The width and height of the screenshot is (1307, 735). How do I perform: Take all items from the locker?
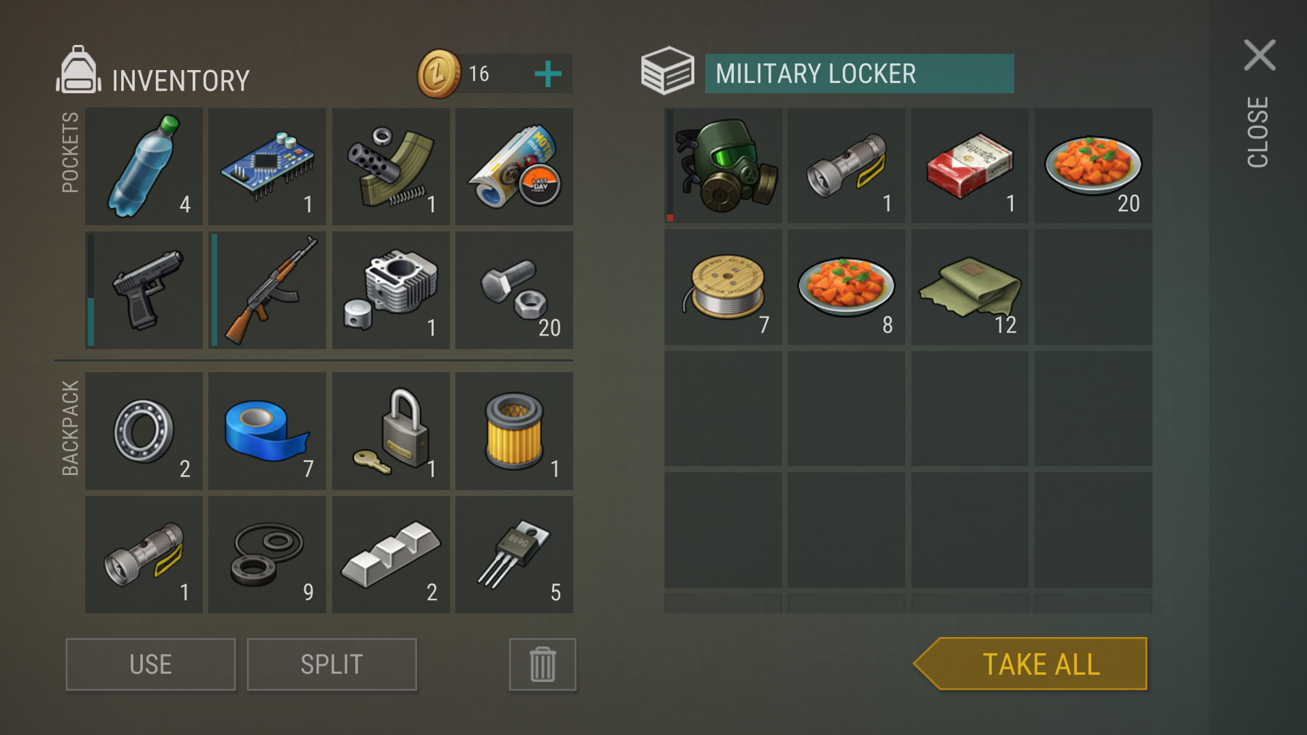[1031, 664]
